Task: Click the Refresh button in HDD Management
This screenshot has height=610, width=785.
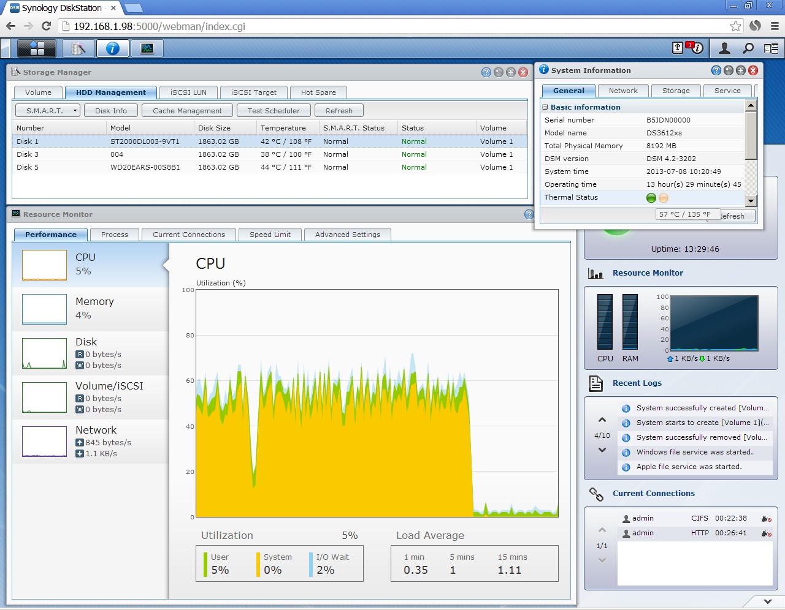Action: (339, 110)
